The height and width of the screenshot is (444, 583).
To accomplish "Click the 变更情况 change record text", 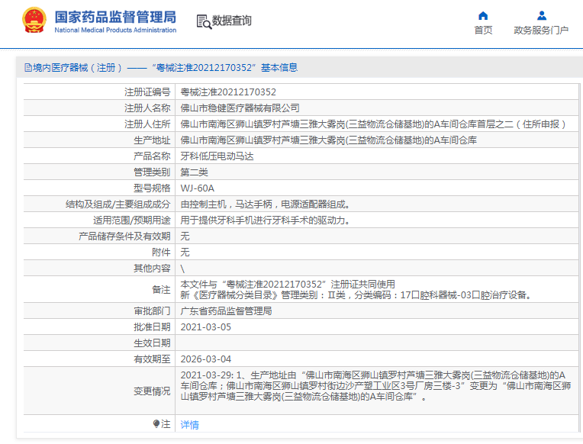I will 375,386.
